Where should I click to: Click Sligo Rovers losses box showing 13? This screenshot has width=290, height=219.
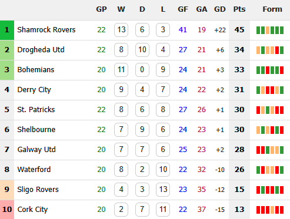[163, 190]
